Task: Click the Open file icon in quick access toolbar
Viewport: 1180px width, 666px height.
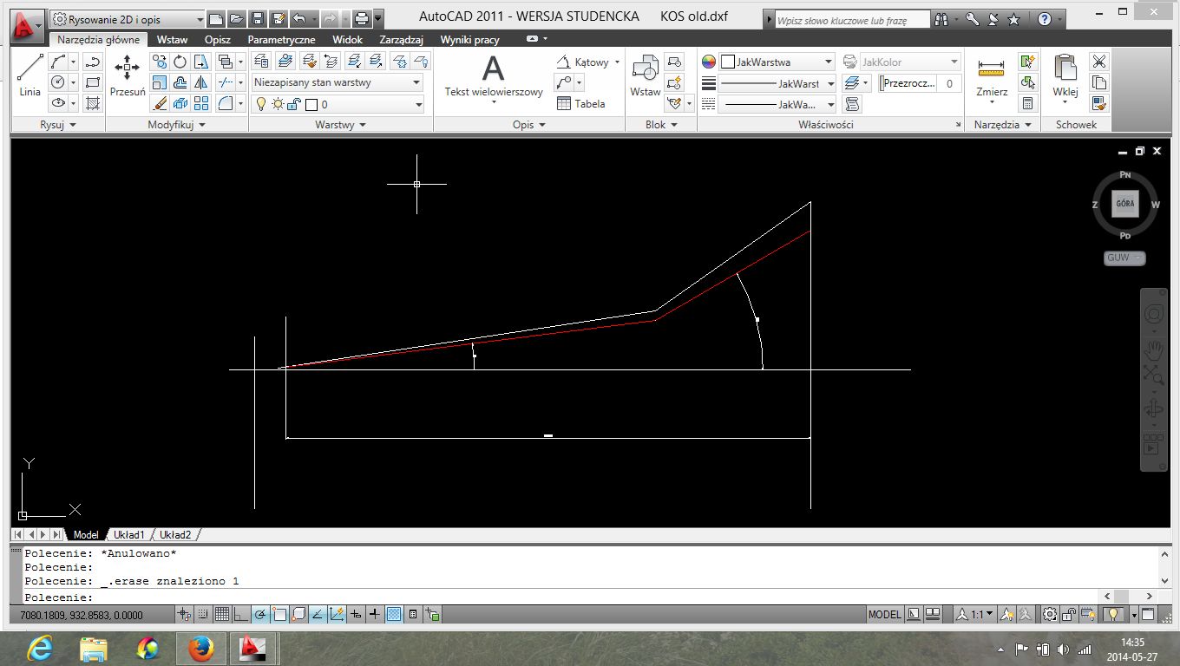Action: tap(237, 18)
